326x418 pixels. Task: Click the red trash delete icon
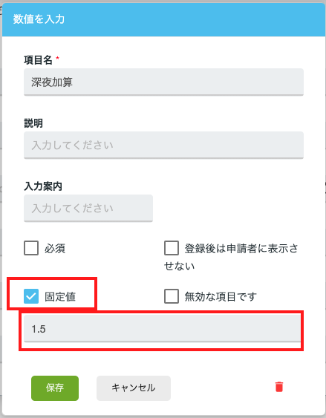pyautogui.click(x=279, y=387)
